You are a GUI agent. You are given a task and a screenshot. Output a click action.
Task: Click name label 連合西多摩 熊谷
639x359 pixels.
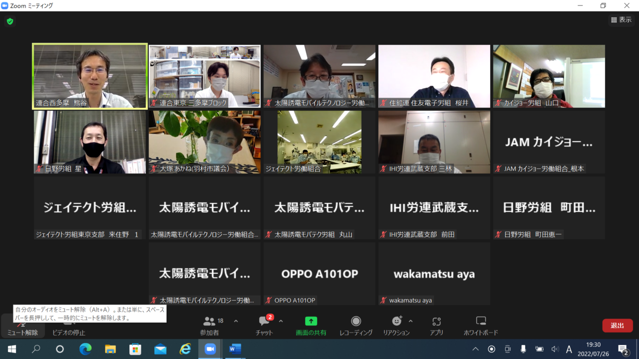pyautogui.click(x=61, y=103)
